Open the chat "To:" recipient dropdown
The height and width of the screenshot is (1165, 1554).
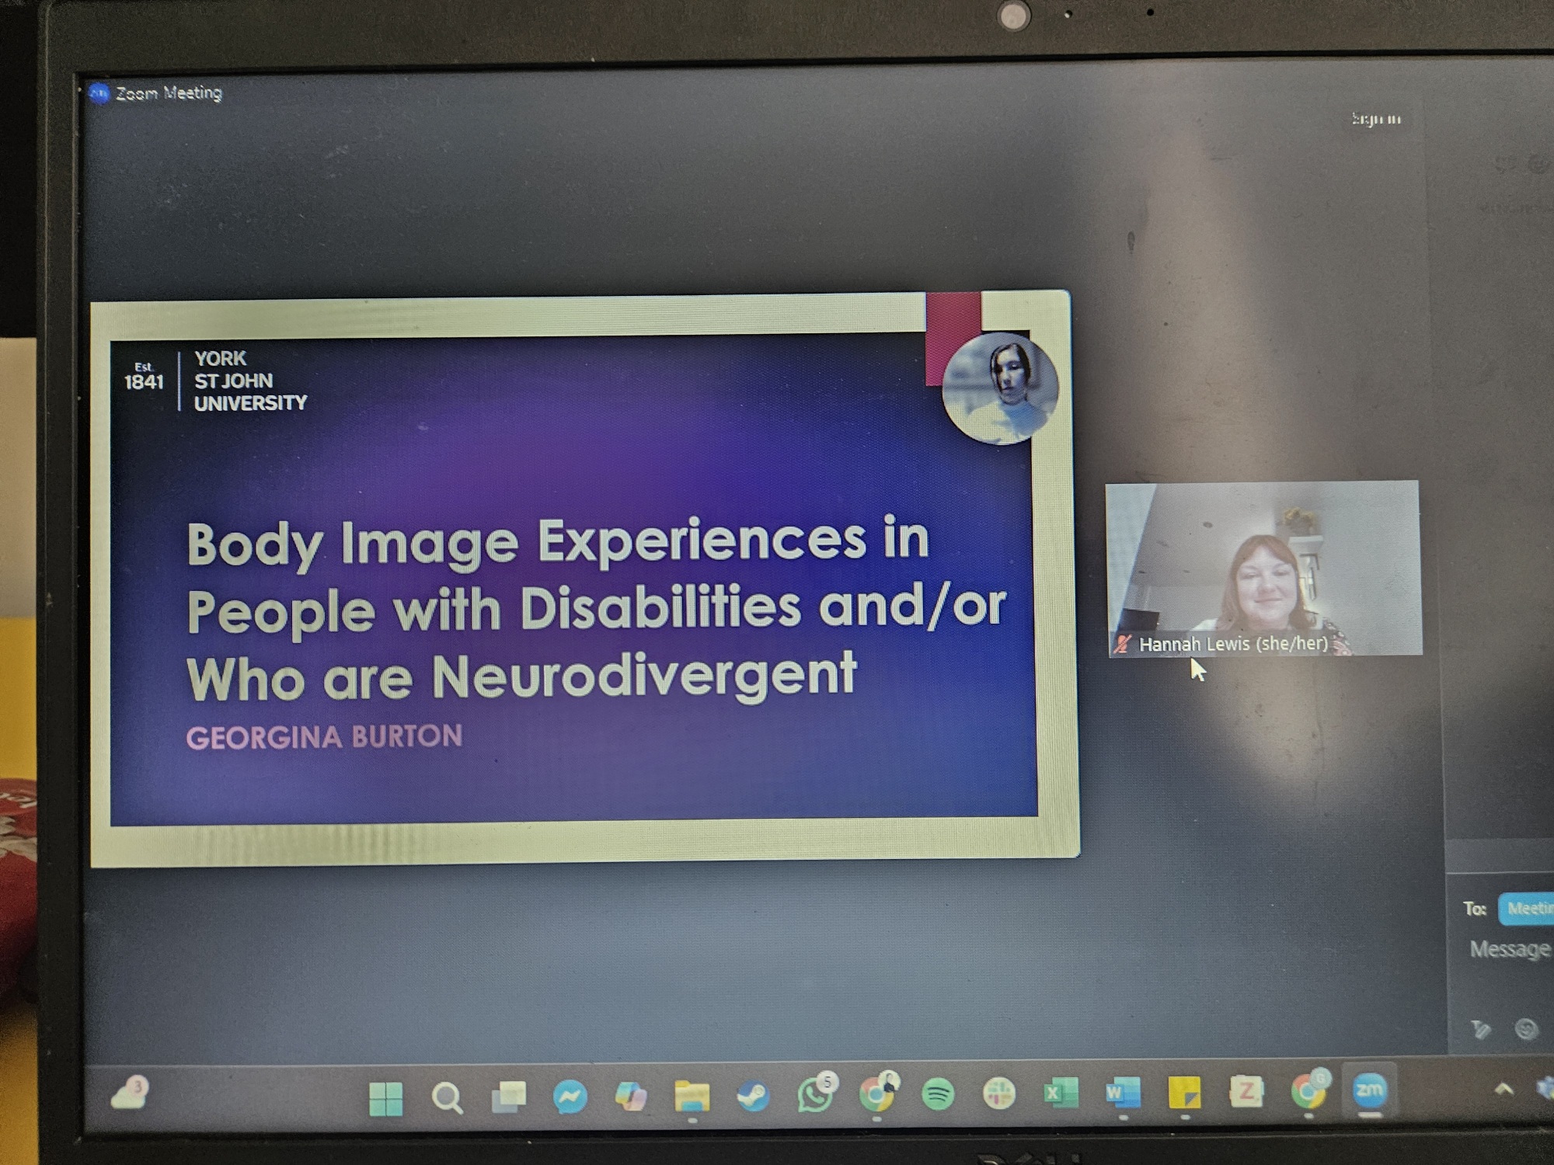pos(1525,909)
